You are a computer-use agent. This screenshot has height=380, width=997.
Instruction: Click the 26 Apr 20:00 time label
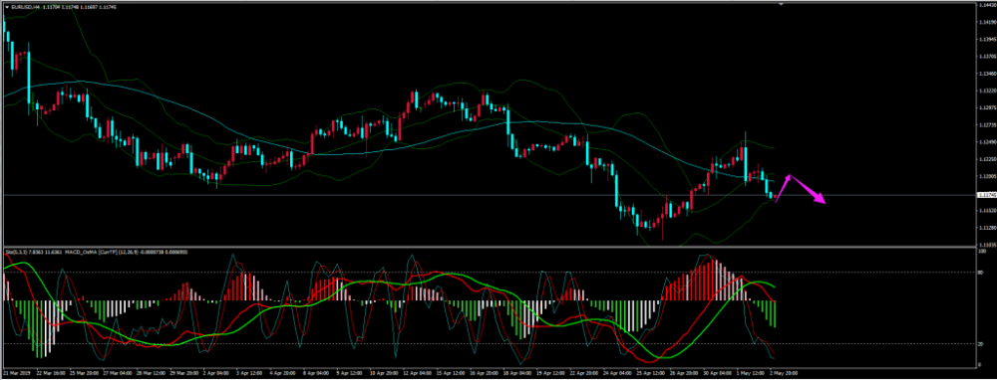click(684, 372)
